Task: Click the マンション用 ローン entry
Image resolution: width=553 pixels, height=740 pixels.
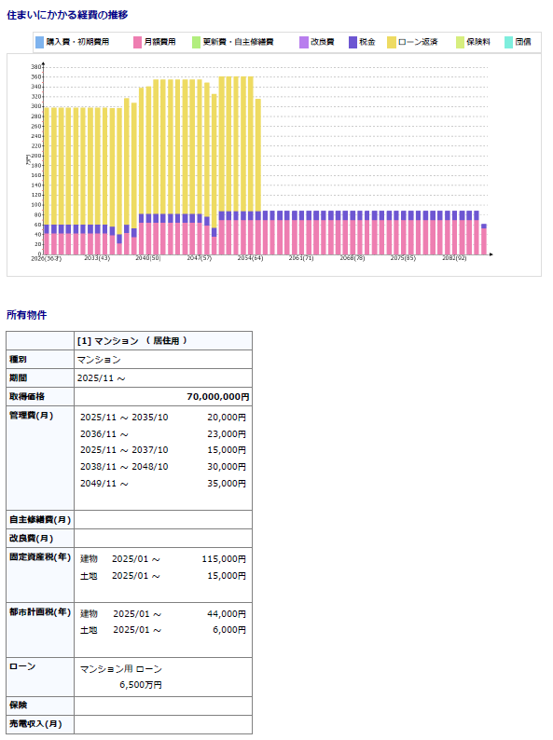Action: [121, 669]
